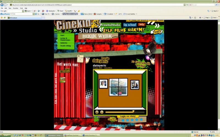Click the Home icon in the command bar
220x137 pixels.
tap(190, 17)
